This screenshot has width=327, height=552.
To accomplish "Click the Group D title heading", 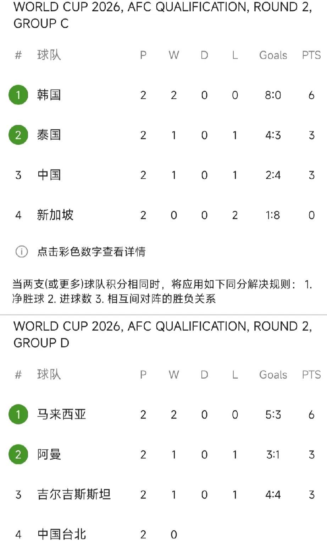I will (x=163, y=335).
